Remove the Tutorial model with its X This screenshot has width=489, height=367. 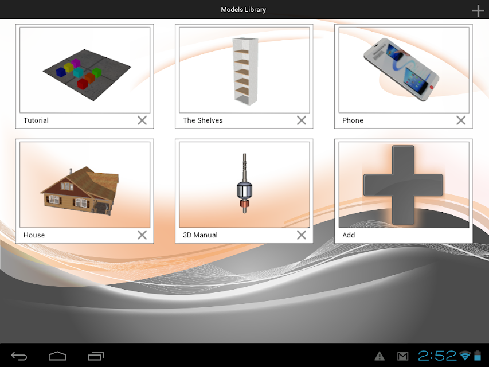pyautogui.click(x=142, y=120)
